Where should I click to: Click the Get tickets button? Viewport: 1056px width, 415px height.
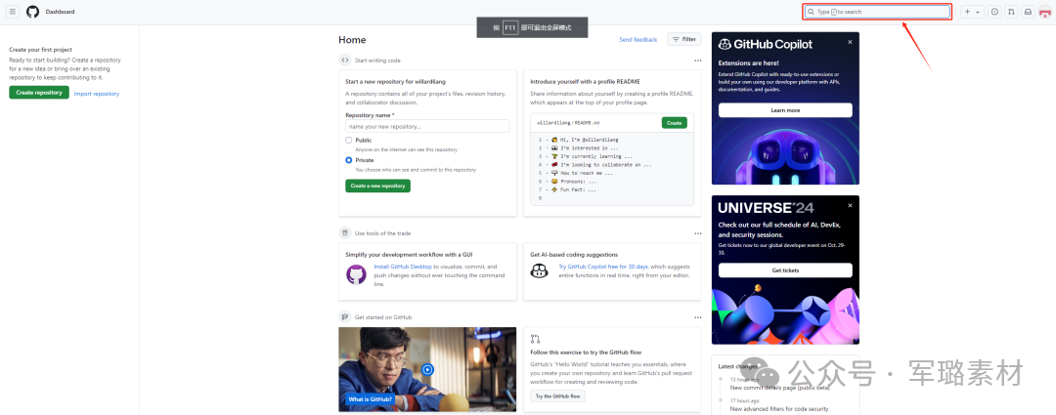785,270
